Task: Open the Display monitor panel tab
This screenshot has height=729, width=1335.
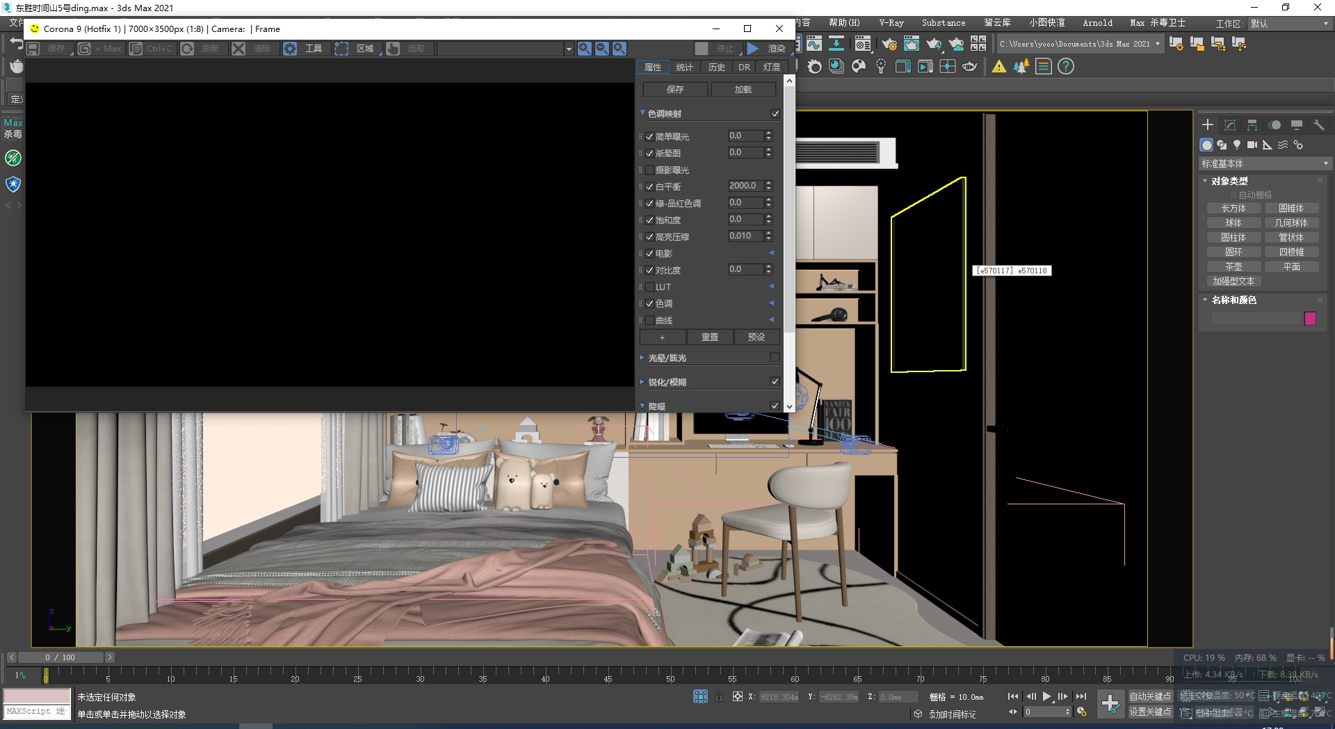Action: 1297,125
